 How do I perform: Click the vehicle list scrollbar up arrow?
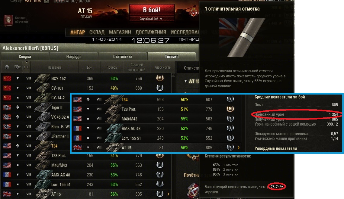tap(173, 75)
